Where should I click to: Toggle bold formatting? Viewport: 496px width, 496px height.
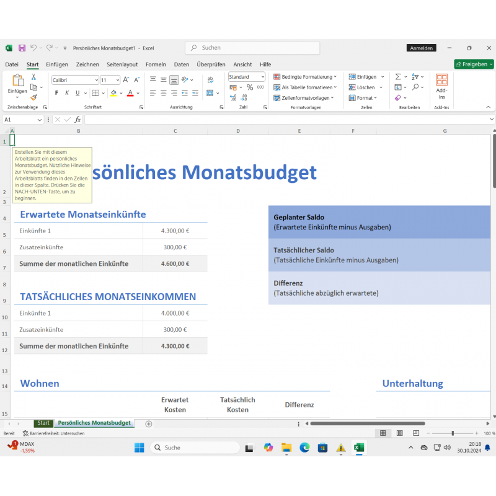tap(56, 93)
